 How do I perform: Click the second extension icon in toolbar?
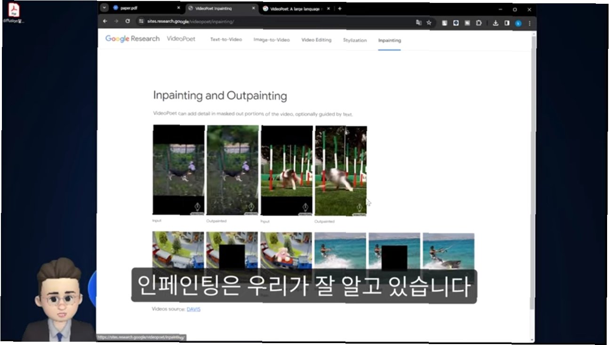456,23
